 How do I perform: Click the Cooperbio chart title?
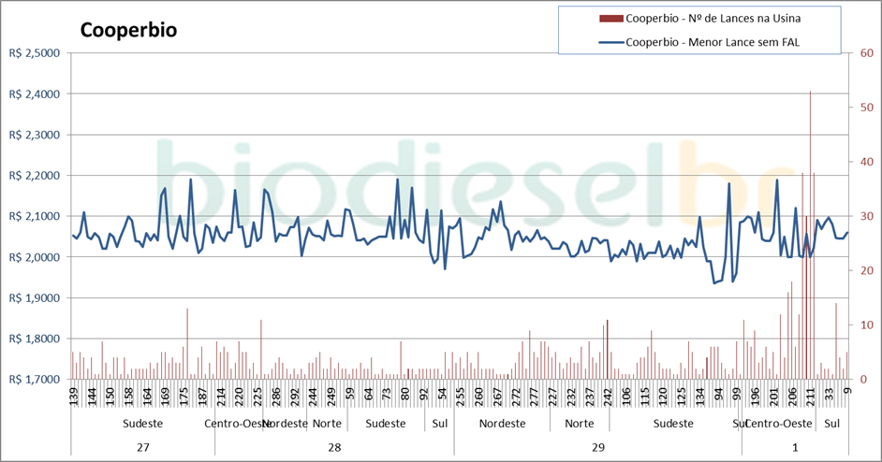pyautogui.click(x=129, y=30)
